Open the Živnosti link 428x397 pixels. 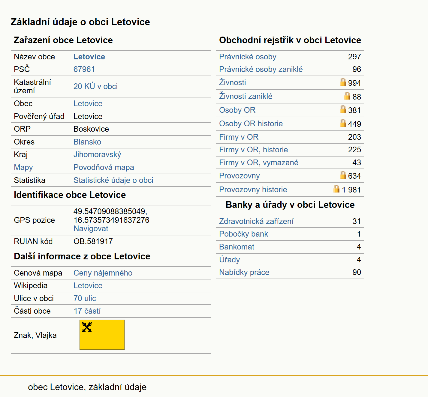pyautogui.click(x=232, y=82)
